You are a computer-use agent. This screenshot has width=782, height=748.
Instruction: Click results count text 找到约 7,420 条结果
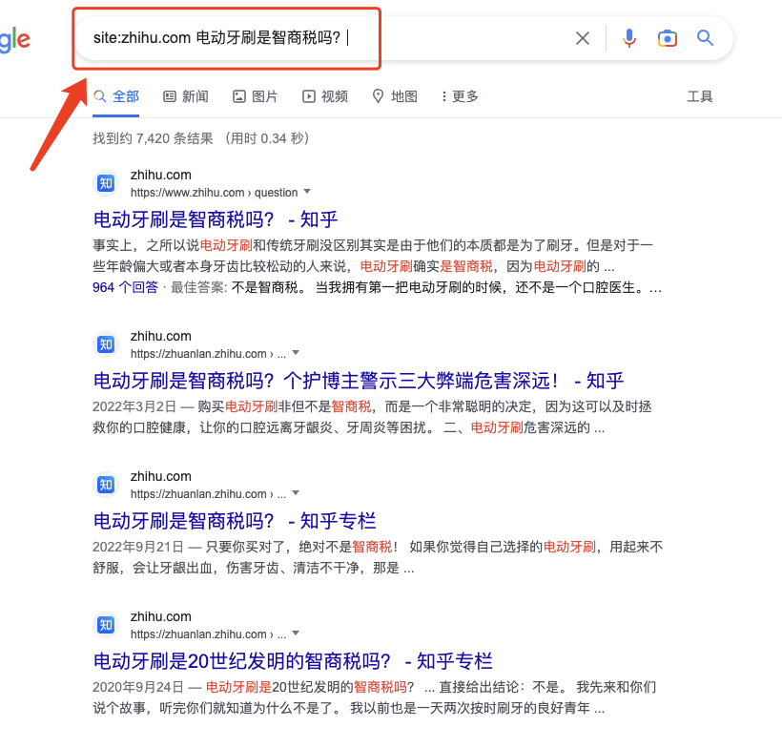tap(153, 138)
